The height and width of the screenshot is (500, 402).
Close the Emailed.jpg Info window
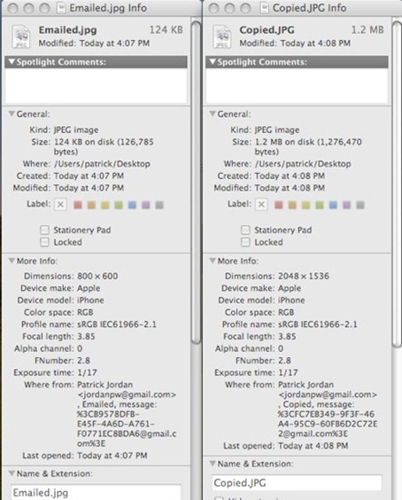point(13,8)
